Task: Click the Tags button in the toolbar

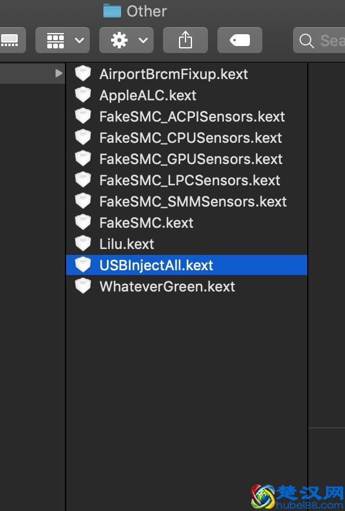Action: [x=239, y=40]
